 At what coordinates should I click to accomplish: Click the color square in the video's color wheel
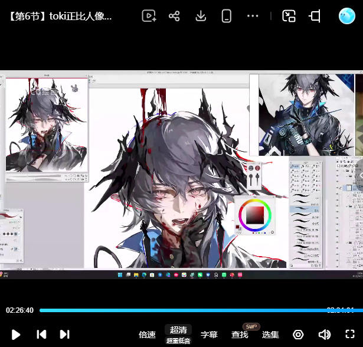coord(254,215)
